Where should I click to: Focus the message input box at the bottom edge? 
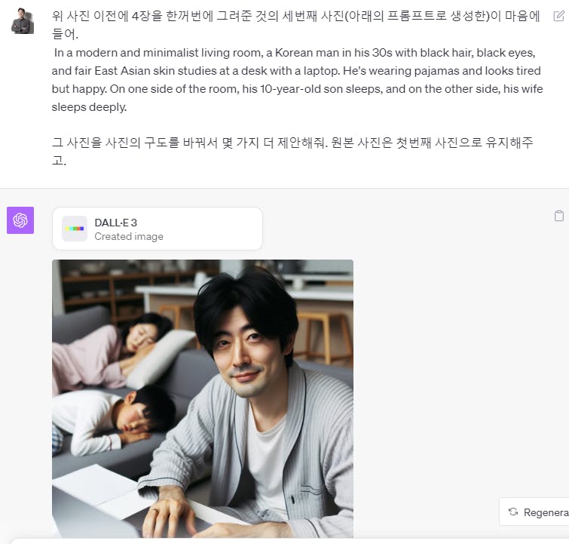point(290,542)
